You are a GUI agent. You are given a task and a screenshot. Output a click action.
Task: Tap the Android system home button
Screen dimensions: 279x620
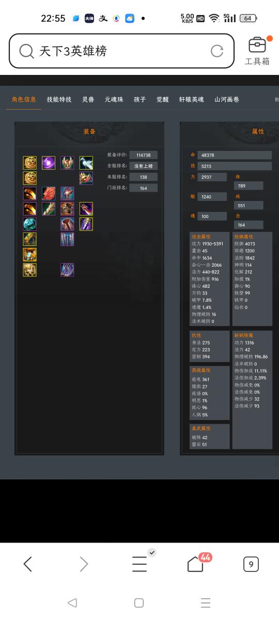(x=138, y=602)
